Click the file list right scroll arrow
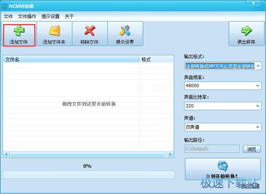The width and height of the screenshot is (266, 194). point(170,154)
